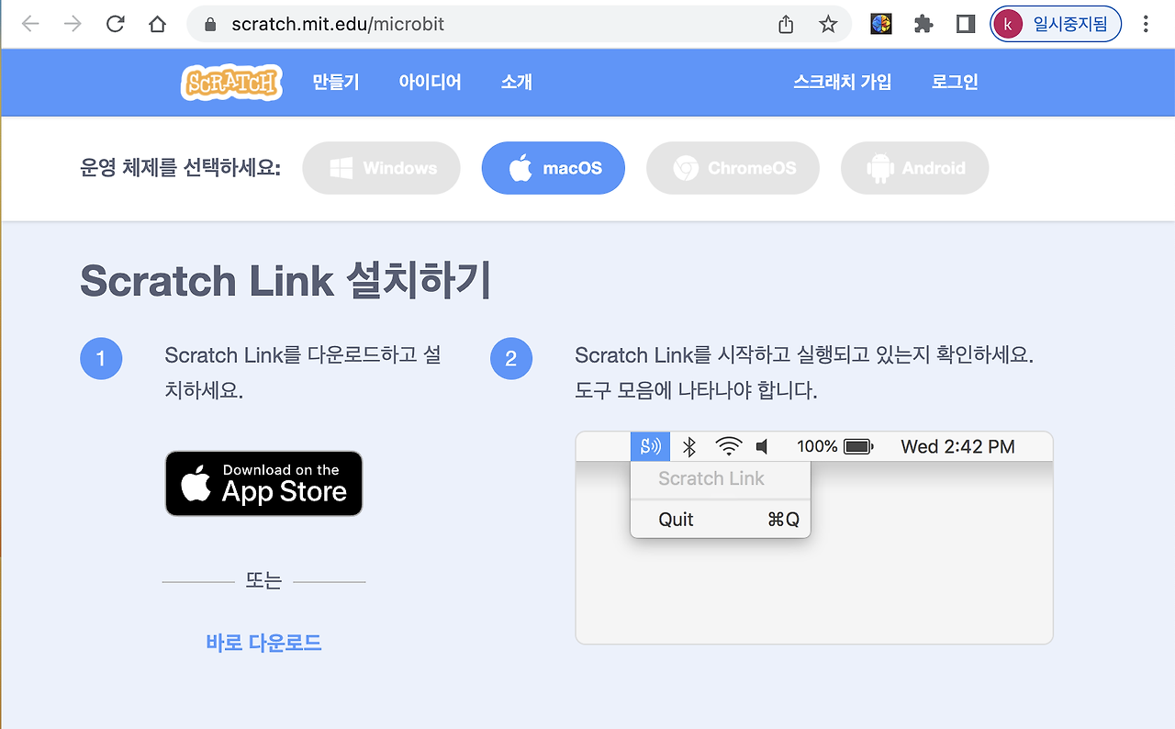Screen dimensions: 1175x729
Task: Click the Wed 2:42 PM clock text
Action: [x=957, y=447]
